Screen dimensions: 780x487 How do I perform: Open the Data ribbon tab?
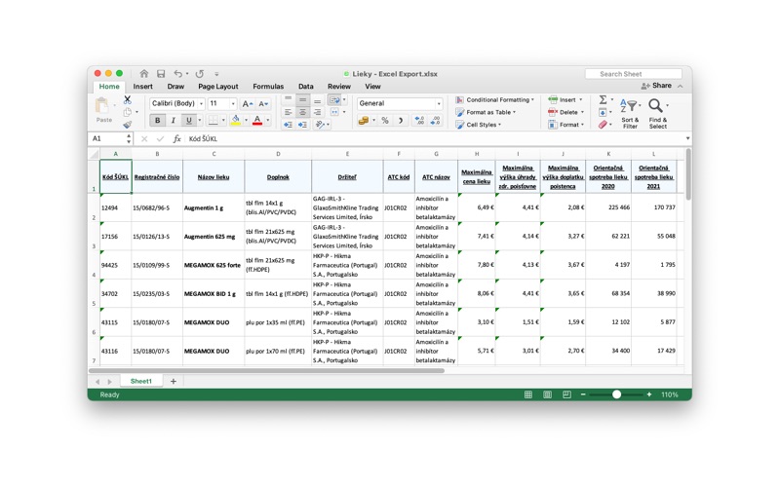coord(305,87)
